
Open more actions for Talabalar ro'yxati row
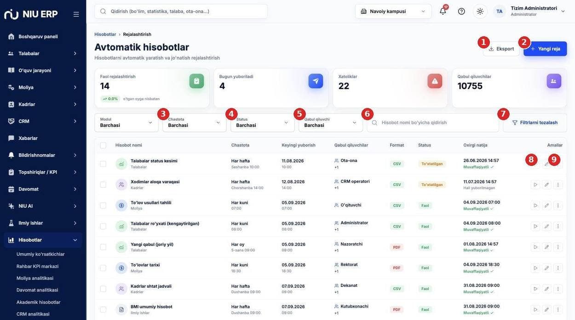tap(558, 226)
